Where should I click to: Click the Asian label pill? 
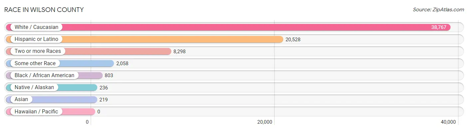pyautogui.click(x=21, y=99)
